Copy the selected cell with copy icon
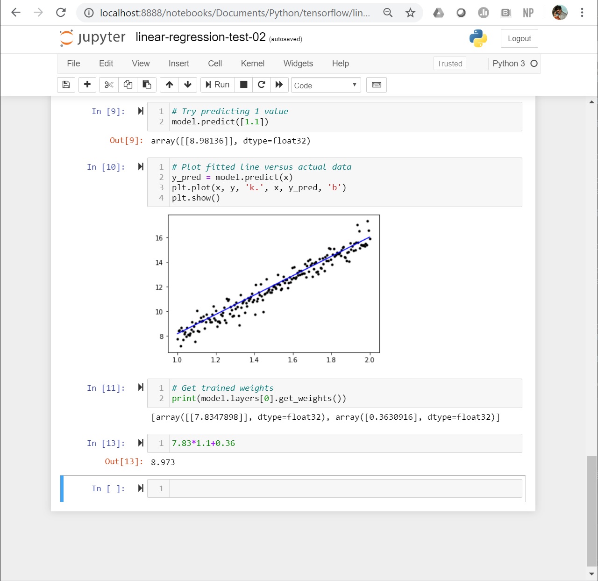Image resolution: width=598 pixels, height=581 pixels. point(128,85)
